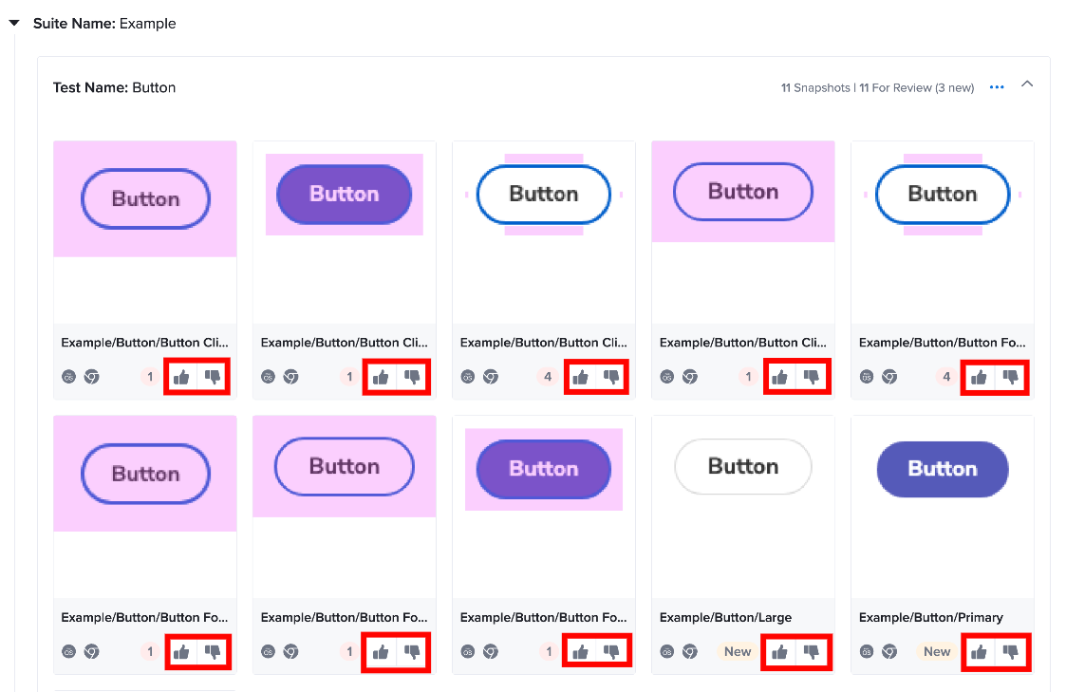This screenshot has height=692, width=1066.
Task: Collapse the Test Name: Button panel using chevron
Action: click(x=1027, y=84)
